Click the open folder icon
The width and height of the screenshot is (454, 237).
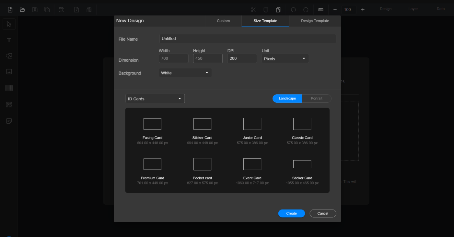coord(22,10)
